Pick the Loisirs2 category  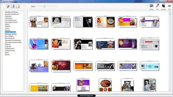[7, 30]
